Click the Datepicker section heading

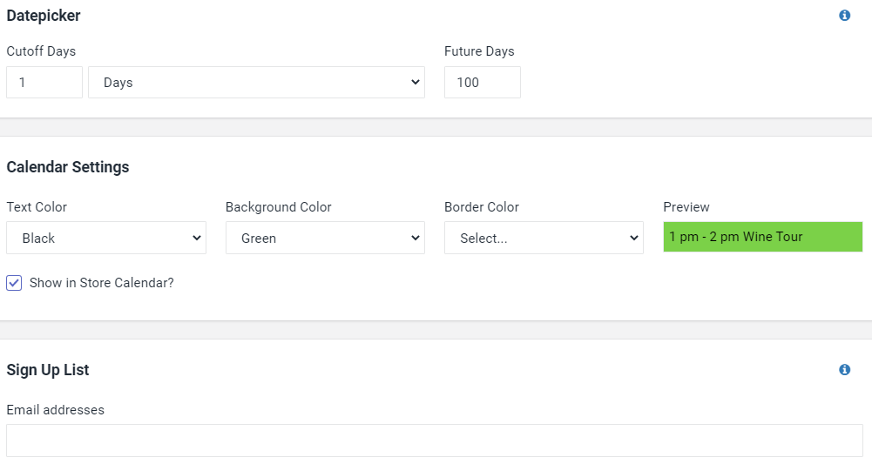tap(44, 16)
